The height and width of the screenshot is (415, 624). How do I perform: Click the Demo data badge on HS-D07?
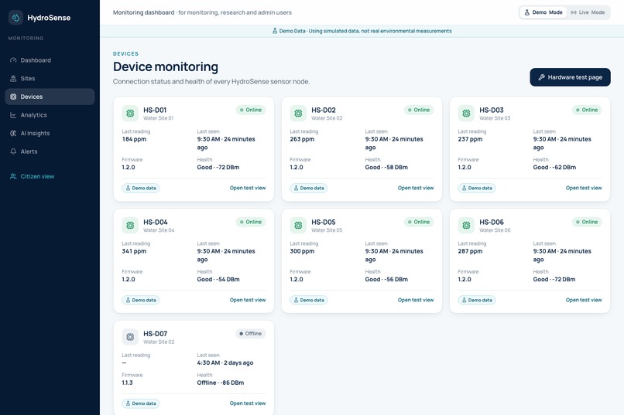point(141,403)
